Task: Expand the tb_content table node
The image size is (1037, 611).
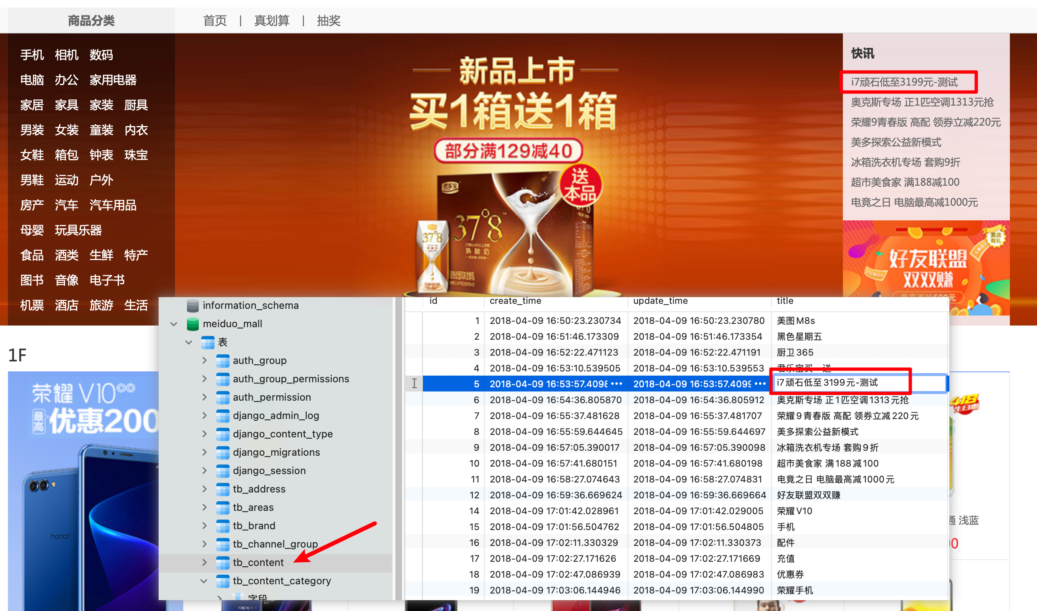Action: 204,562
